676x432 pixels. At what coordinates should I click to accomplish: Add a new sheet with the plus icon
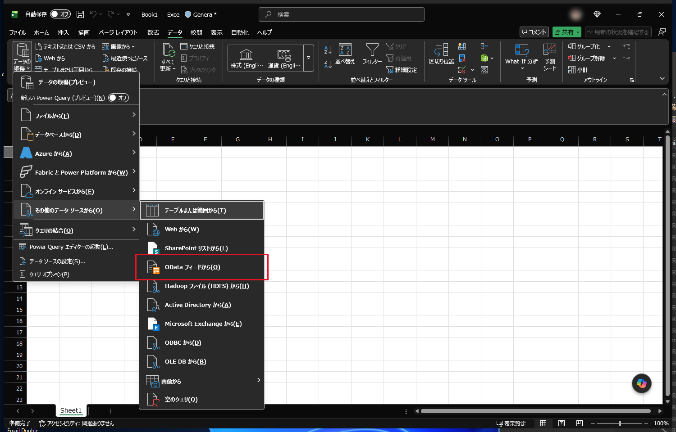110,411
